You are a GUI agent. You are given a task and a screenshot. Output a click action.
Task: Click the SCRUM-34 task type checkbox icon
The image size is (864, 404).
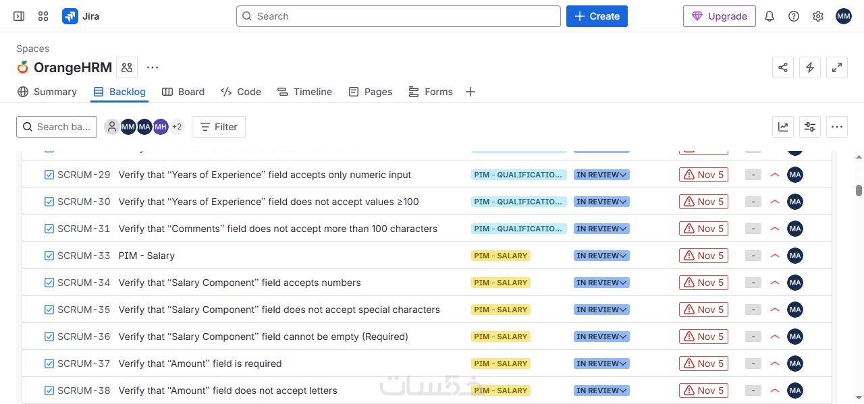(x=49, y=283)
